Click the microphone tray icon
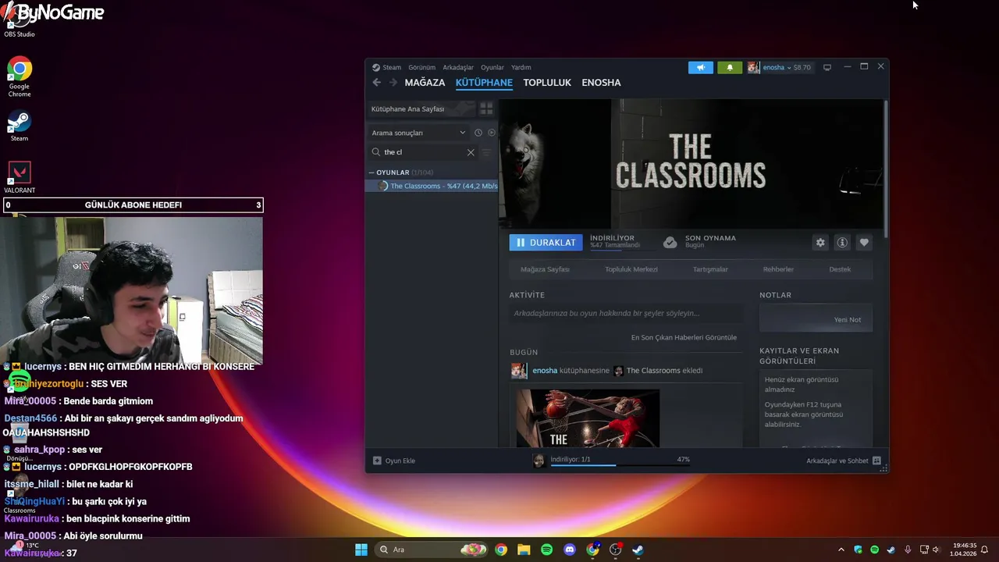Viewport: 999px width, 562px height. (907, 550)
